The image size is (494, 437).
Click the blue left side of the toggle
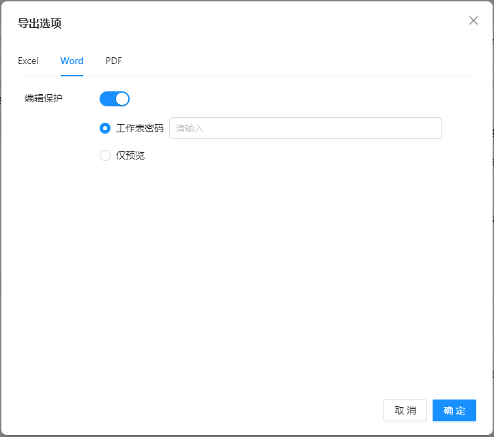click(x=107, y=99)
